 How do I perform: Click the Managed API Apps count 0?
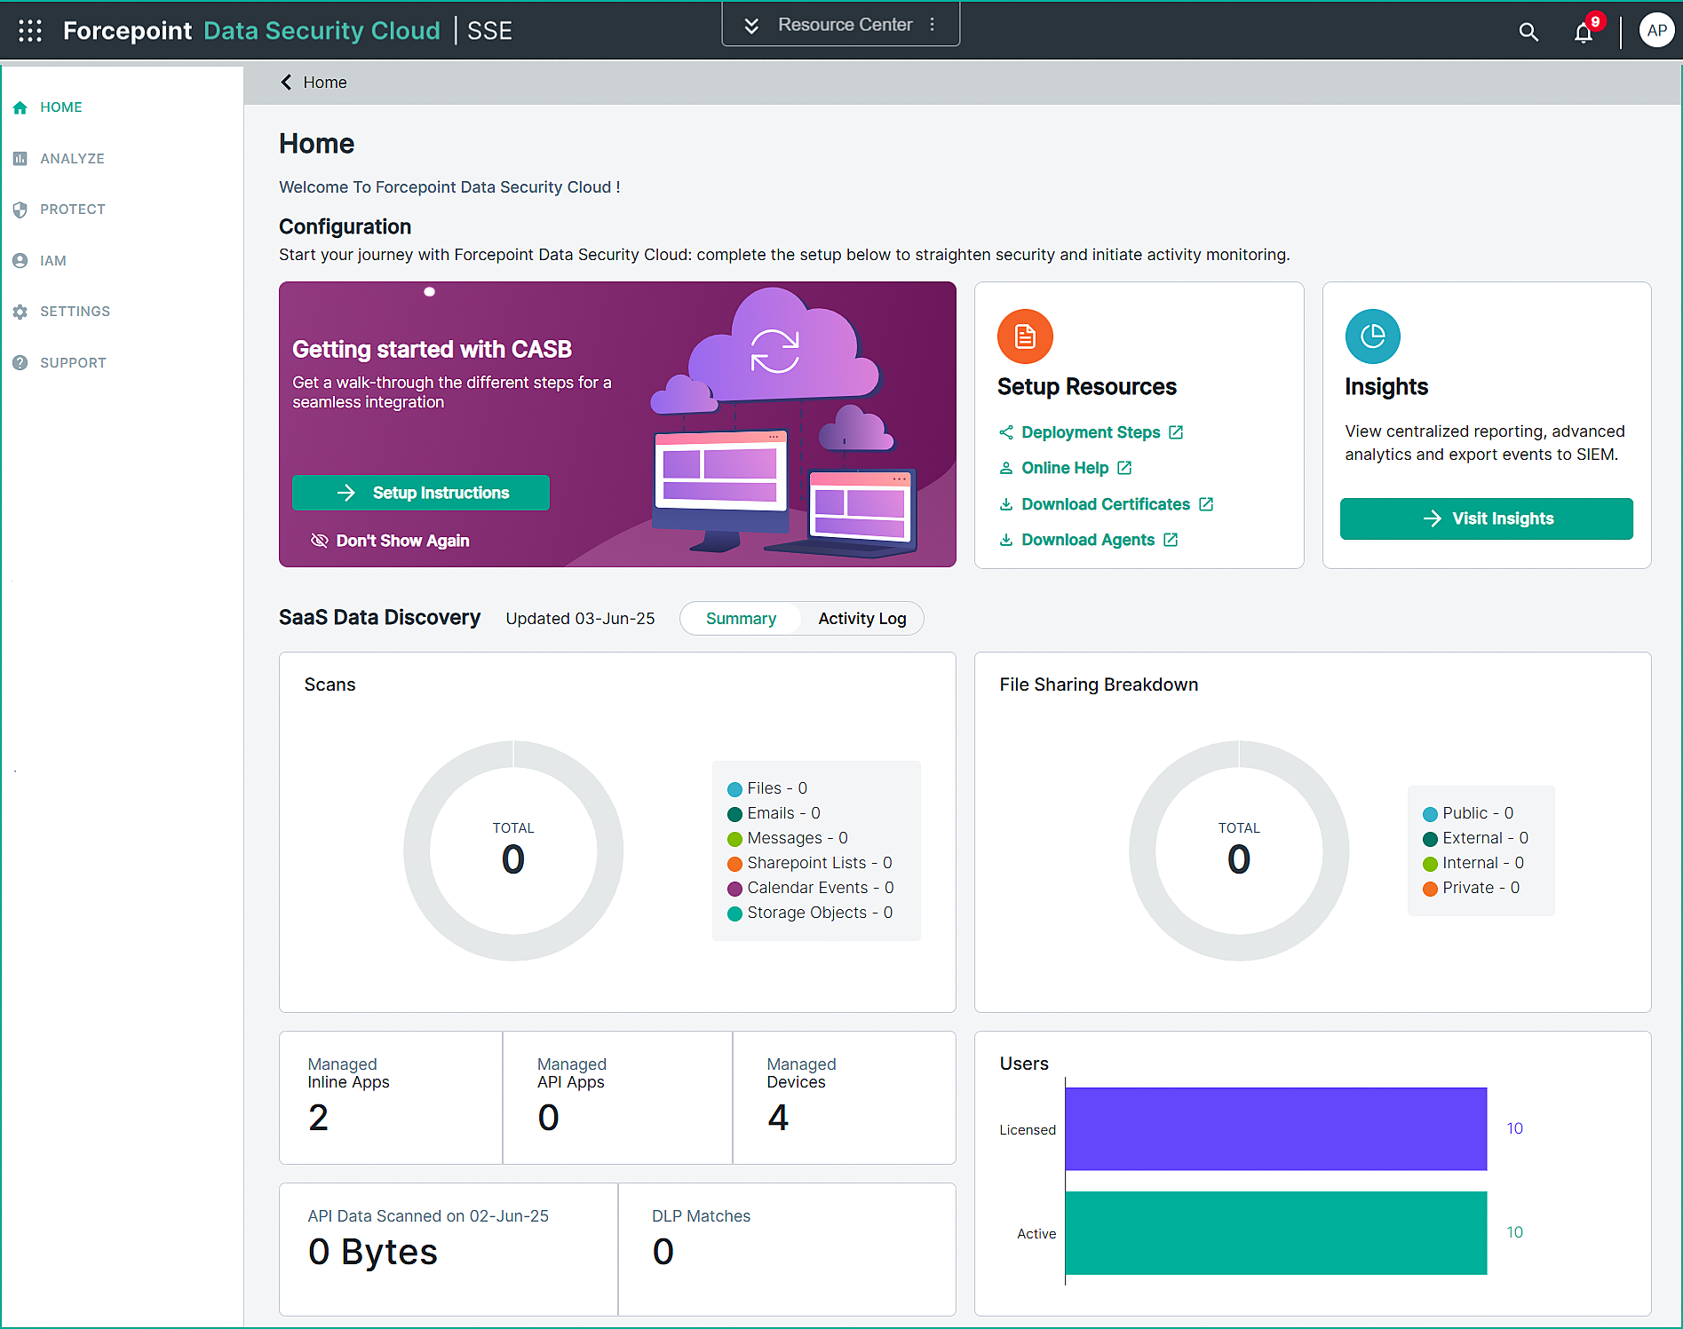(x=548, y=1118)
